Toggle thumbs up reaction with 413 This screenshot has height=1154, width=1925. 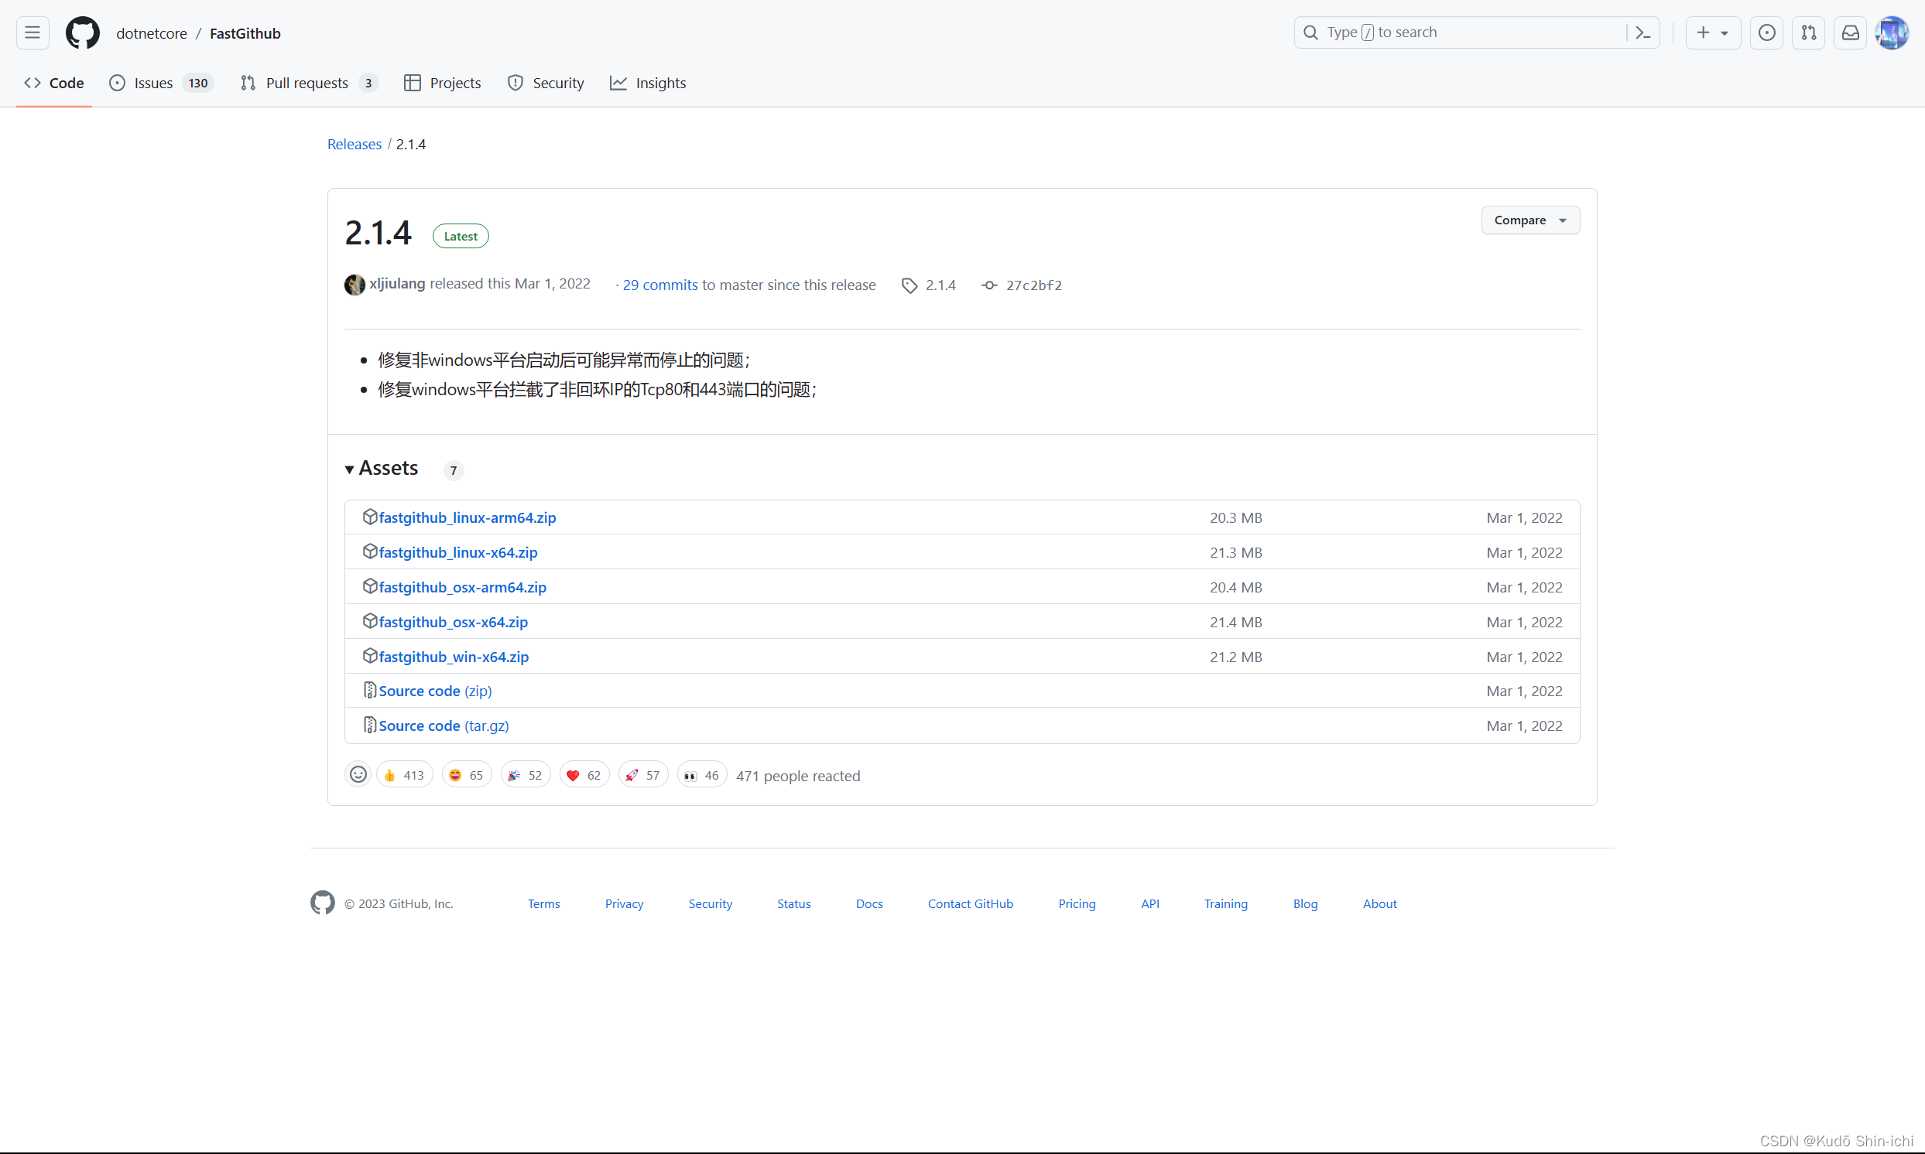tap(405, 775)
